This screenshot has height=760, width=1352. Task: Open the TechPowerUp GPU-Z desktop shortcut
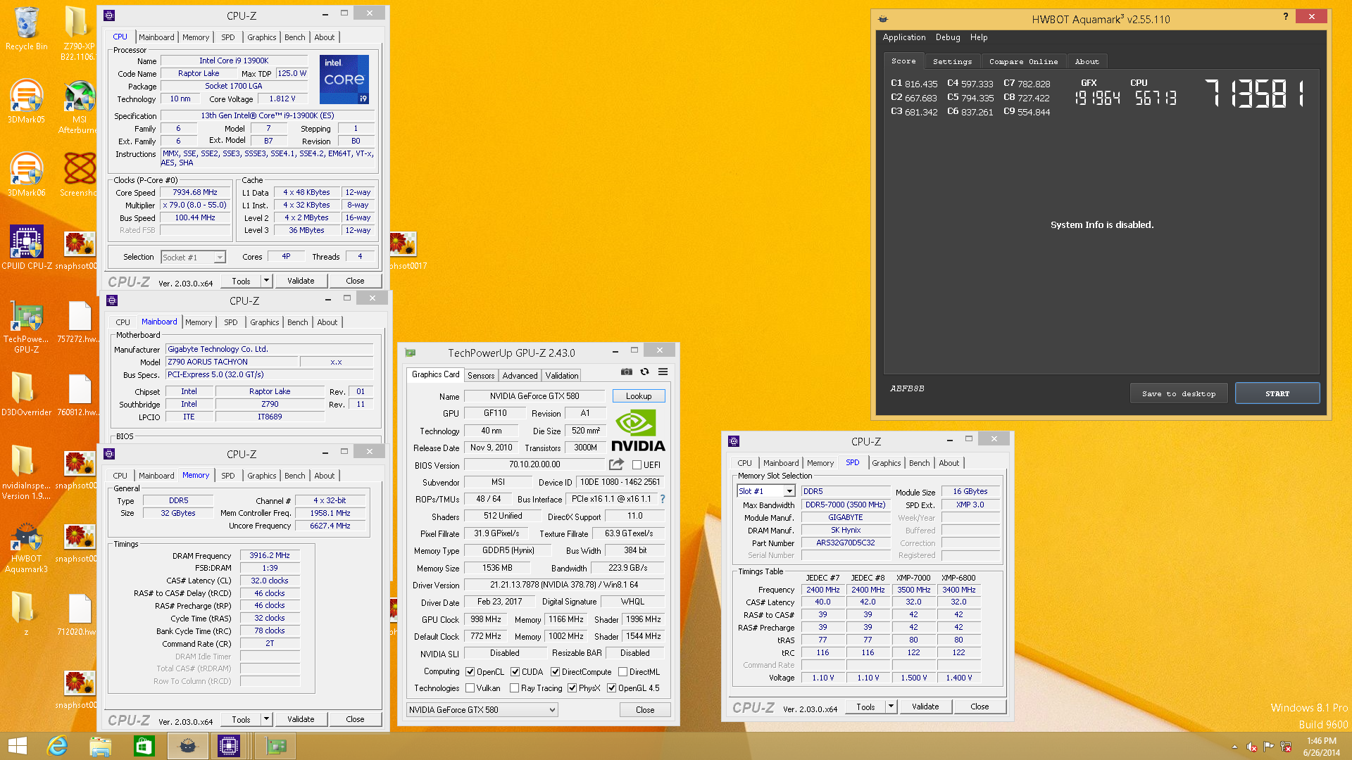coord(26,326)
